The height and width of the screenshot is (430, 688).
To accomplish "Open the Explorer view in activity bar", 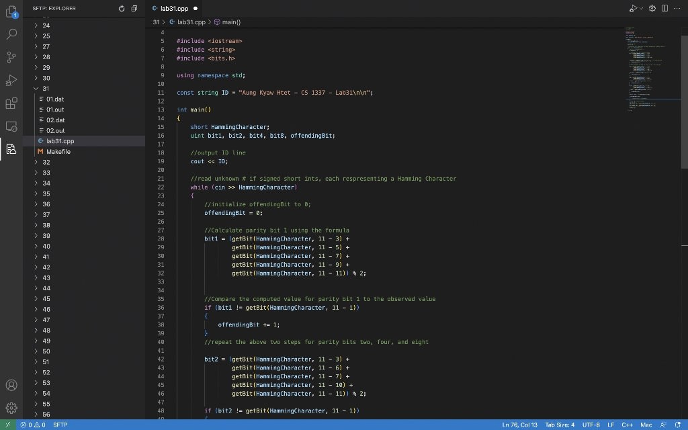I will pyautogui.click(x=11, y=12).
